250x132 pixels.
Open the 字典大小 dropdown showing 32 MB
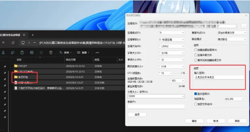pyautogui.click(x=172, y=53)
